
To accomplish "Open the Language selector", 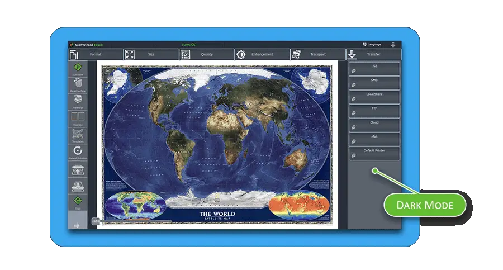I will coord(372,44).
